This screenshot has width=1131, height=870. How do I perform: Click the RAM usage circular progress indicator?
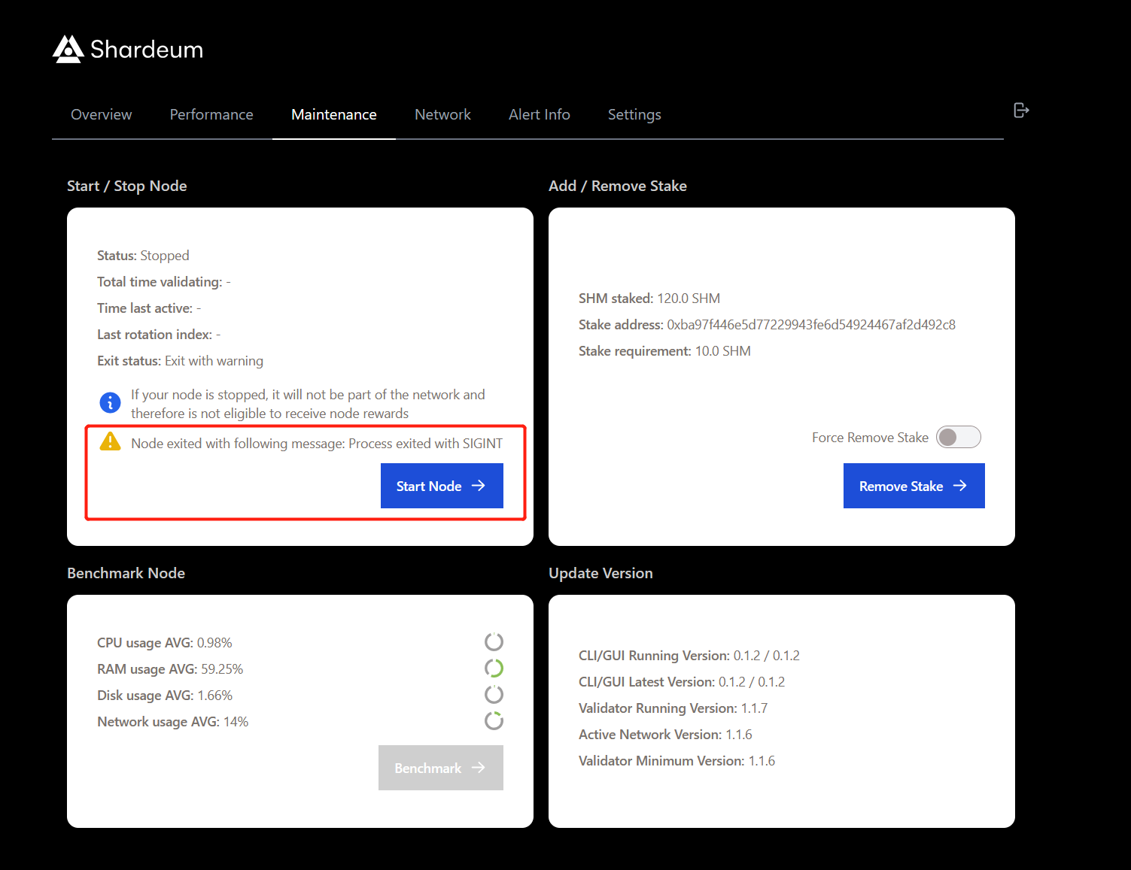(494, 668)
